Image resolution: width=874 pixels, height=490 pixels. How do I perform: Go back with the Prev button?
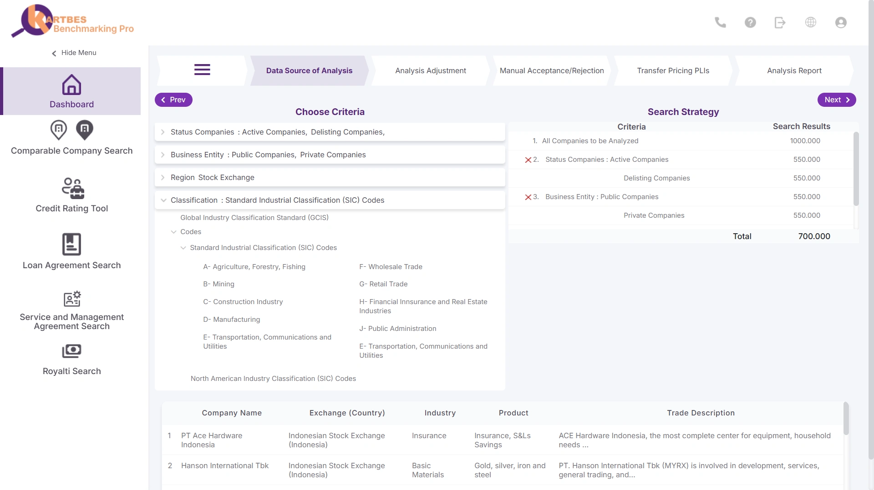(173, 100)
